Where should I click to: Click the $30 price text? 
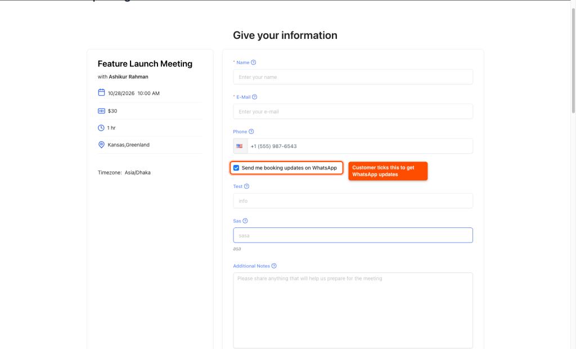click(x=112, y=111)
